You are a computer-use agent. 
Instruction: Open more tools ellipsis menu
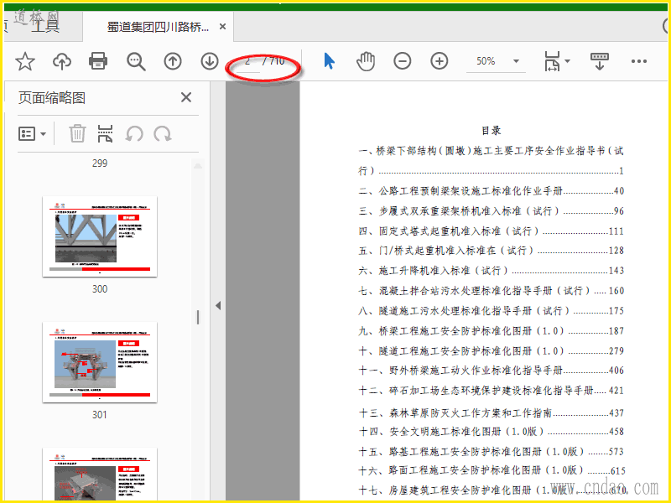click(639, 61)
